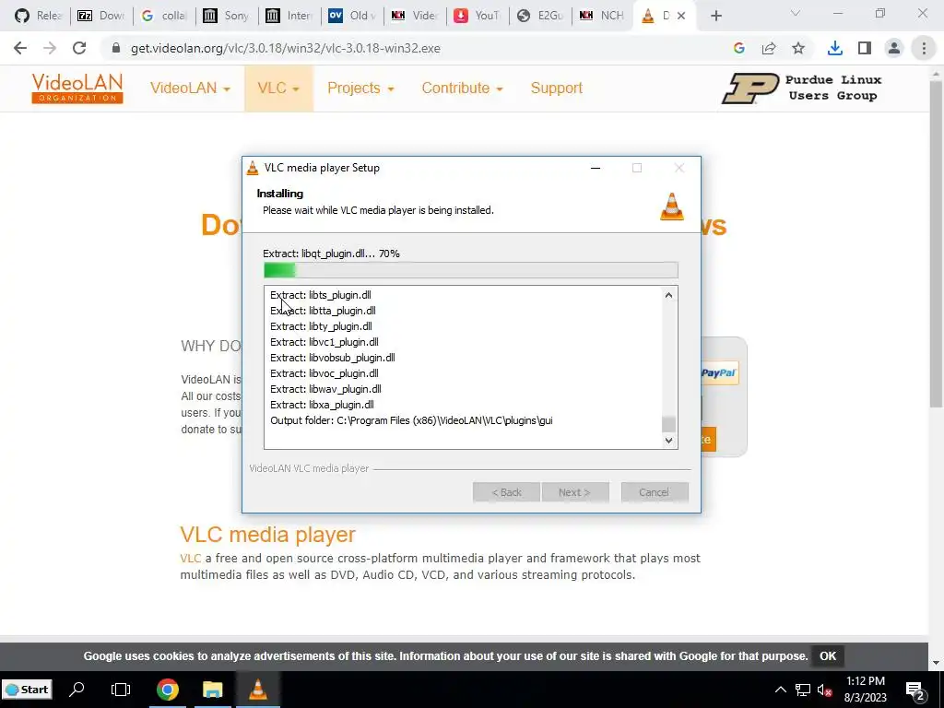Expand the VLC nav dropdown
The height and width of the screenshot is (708, 944).
pos(278,88)
